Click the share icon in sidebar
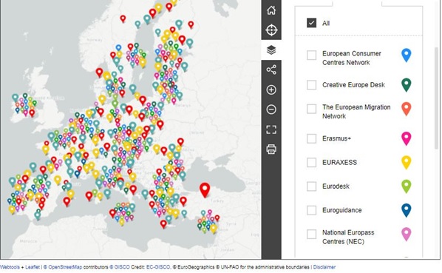Image resolution: width=442 pixels, height=273 pixels. pos(271,70)
